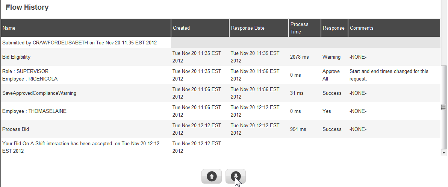Click the Process Time column header
448x187 pixels.
(299, 28)
